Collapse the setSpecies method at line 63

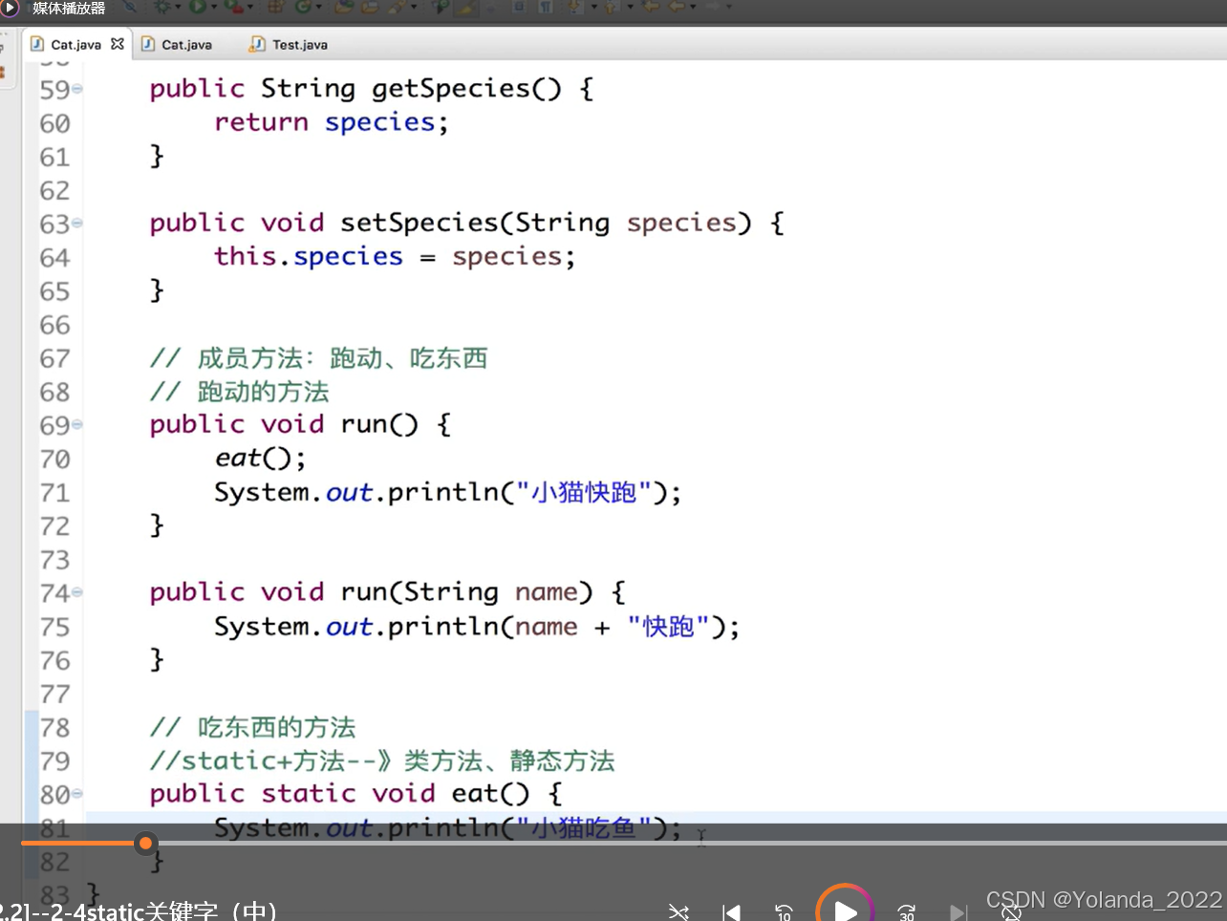pyautogui.click(x=77, y=223)
